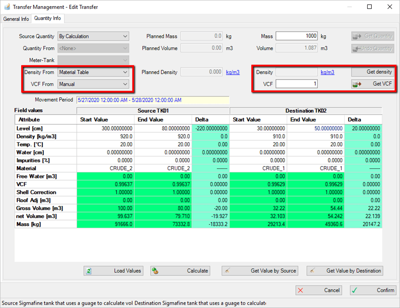400x308 pixels.
Task: Select the Quantity Info tab
Action: [x=47, y=19]
